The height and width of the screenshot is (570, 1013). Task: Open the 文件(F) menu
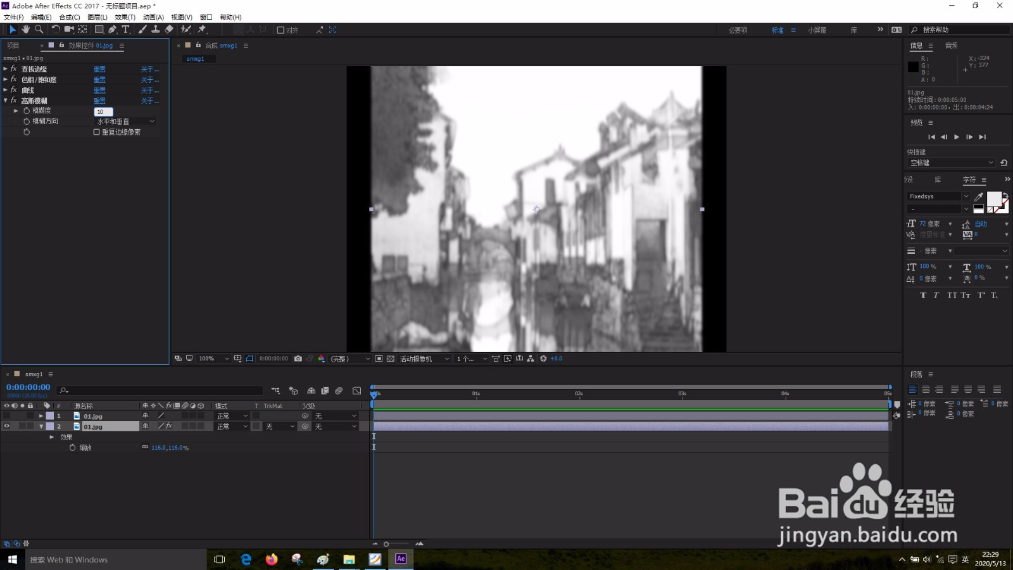click(13, 17)
